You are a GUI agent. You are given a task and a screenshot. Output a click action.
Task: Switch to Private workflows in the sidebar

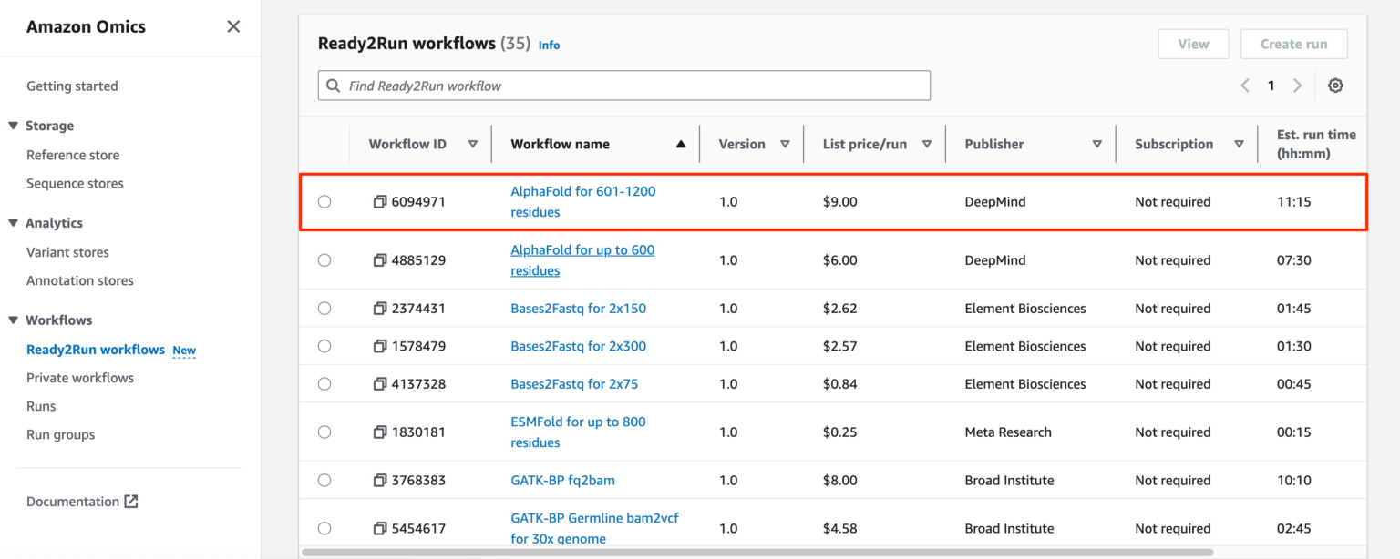click(80, 377)
